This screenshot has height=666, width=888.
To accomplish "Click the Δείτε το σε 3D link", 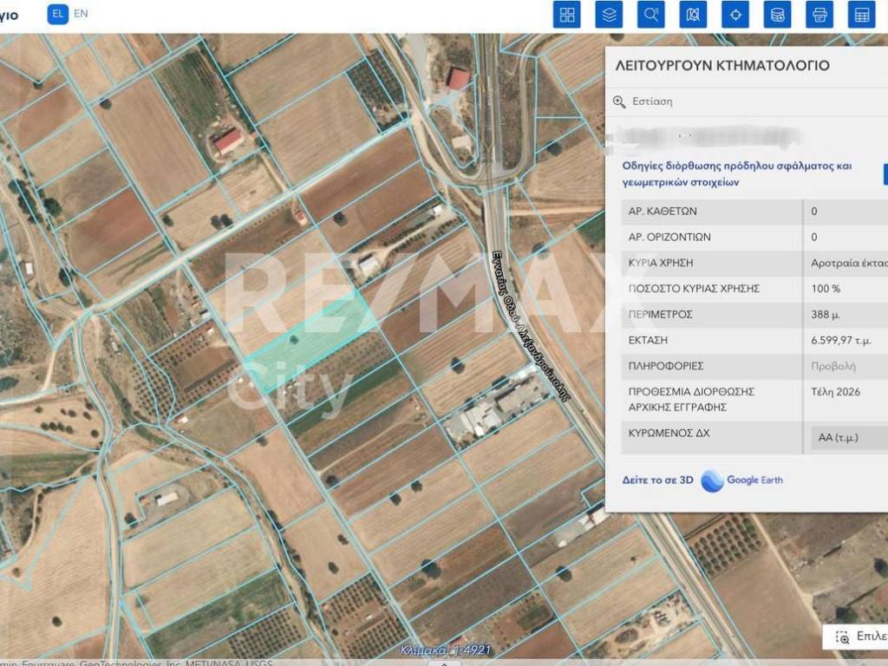I will tap(657, 480).
